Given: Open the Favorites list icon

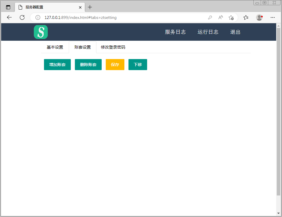Looking at the screenshot, I should 246,17.
